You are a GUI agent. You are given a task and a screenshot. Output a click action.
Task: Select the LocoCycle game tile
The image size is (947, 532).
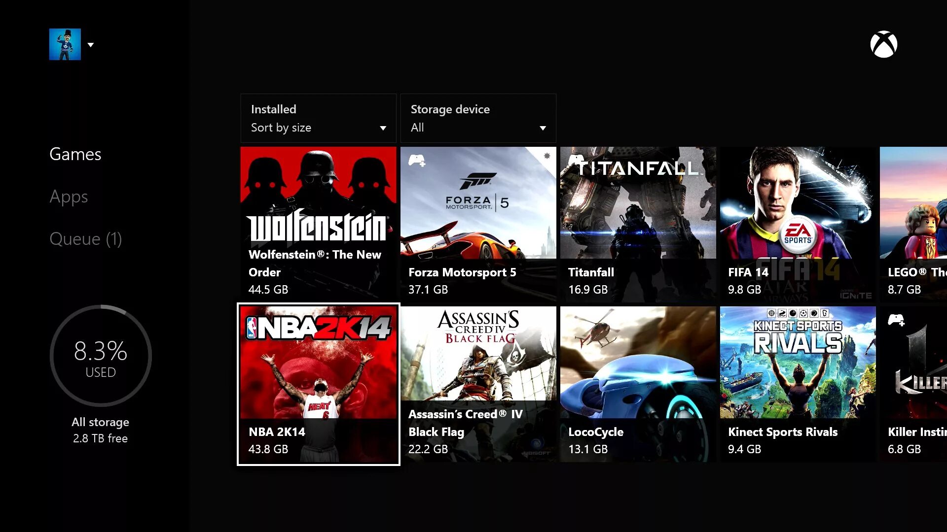point(638,384)
